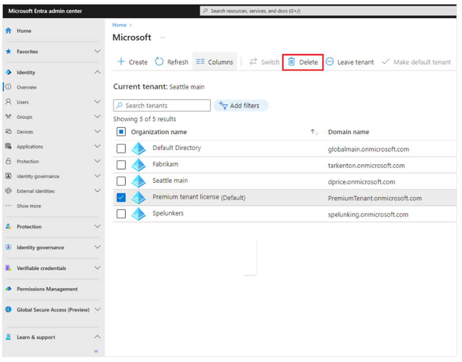Click Show more in sidebar
Image resolution: width=462 pixels, height=362 pixels.
tap(29, 206)
